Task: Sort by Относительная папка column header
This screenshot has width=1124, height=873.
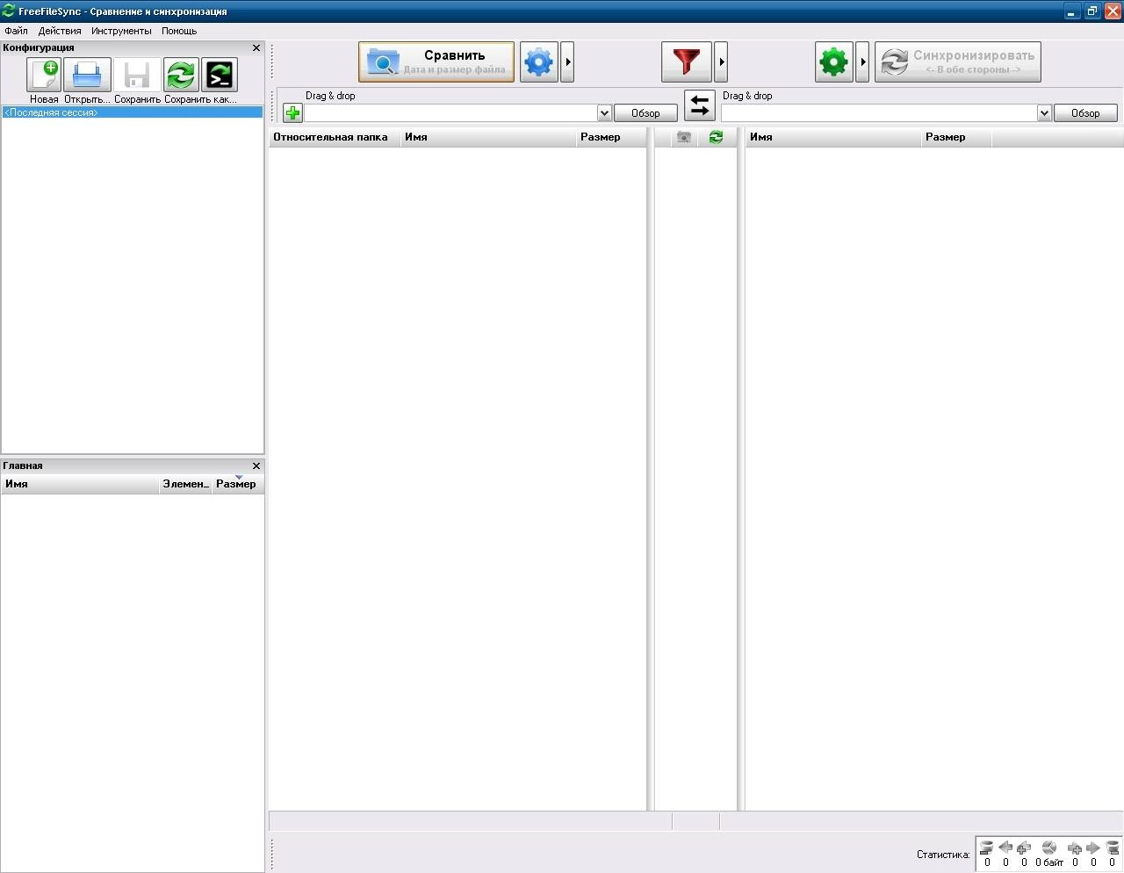Action: click(335, 137)
